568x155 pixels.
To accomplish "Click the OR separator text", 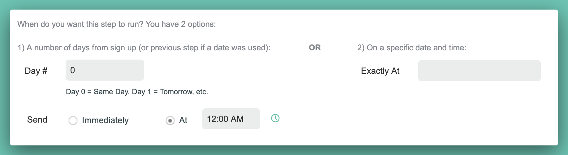I will (315, 48).
